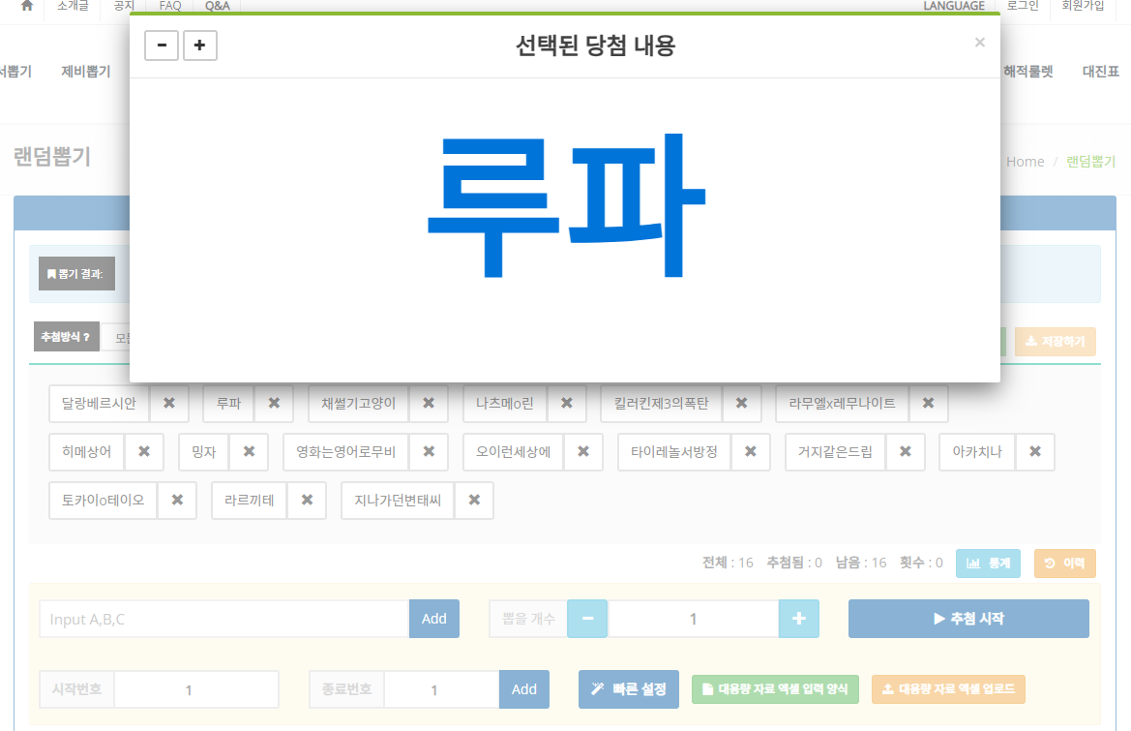Click the minus button in result dialog
1131x731 pixels.
click(162, 46)
